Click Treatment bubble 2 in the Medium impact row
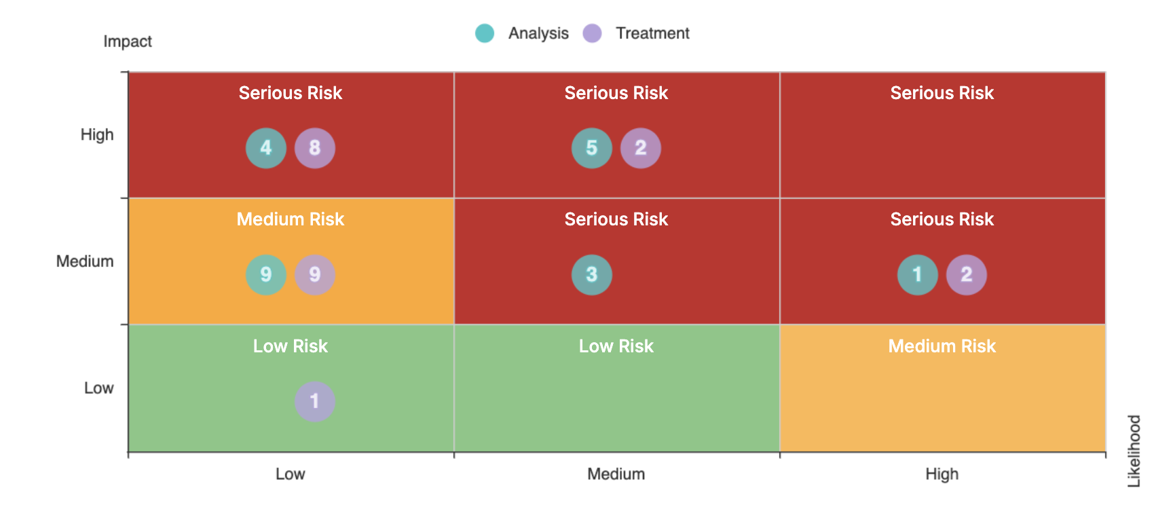Image resolution: width=1173 pixels, height=520 pixels. point(966,275)
